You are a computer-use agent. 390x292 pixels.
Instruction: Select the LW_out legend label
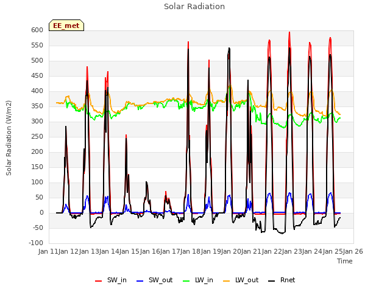pyautogui.click(x=247, y=280)
